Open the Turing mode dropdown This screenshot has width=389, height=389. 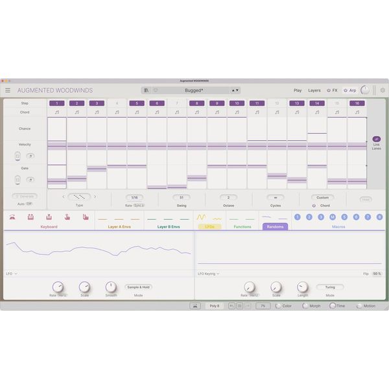point(330,287)
